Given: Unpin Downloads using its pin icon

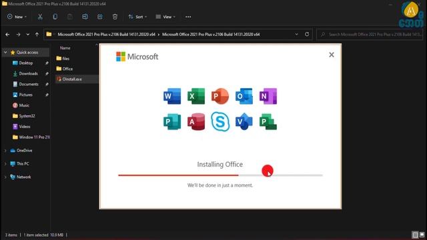Looking at the screenshot, I should click(47, 73).
